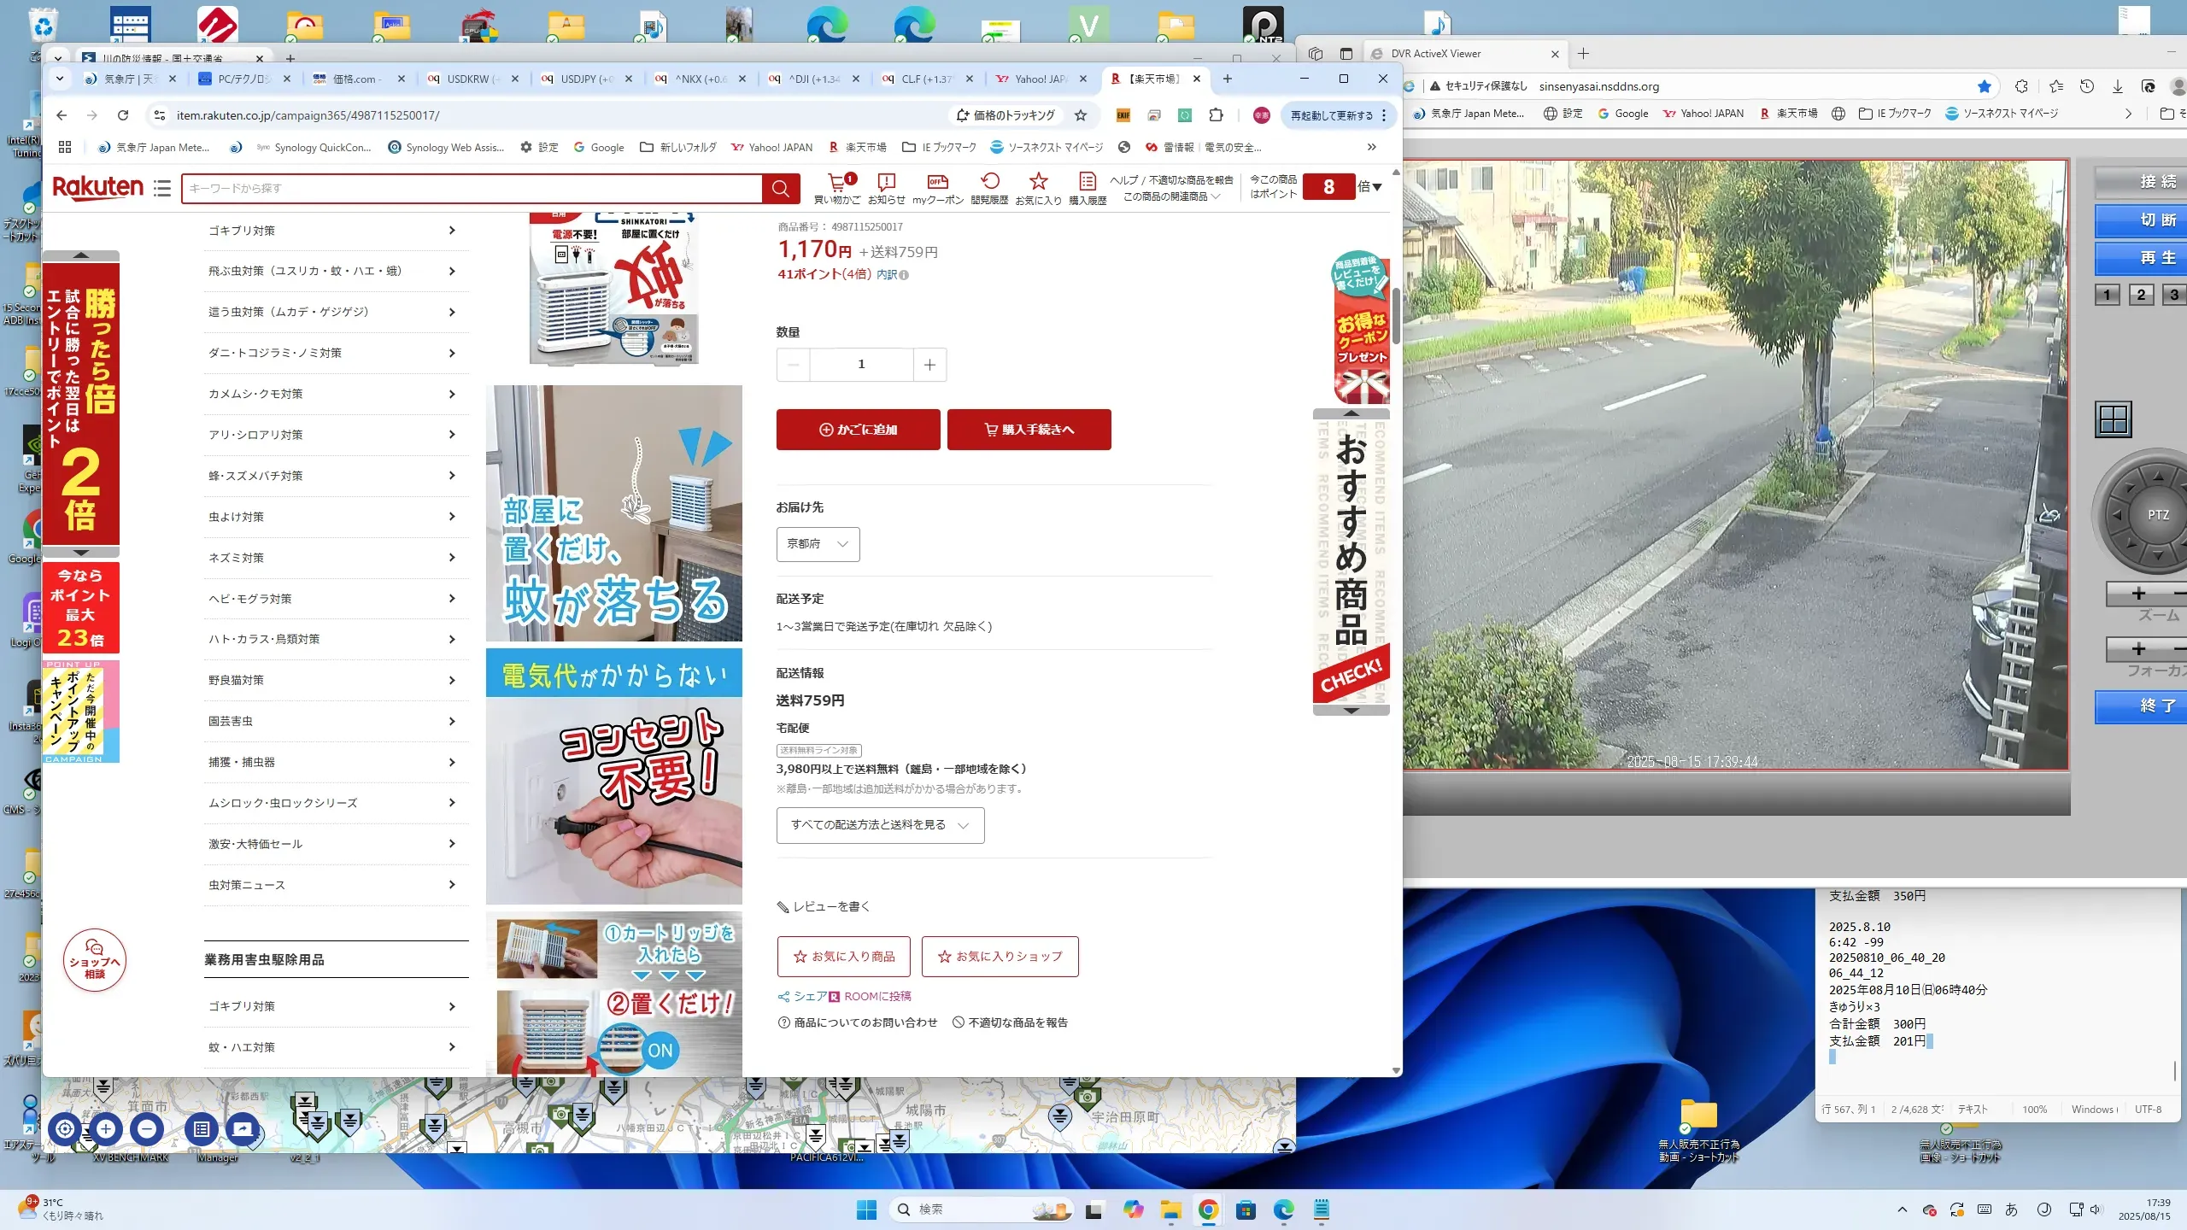Open the 京都府 delivery destination dropdown
This screenshot has width=2187, height=1230.
point(818,544)
